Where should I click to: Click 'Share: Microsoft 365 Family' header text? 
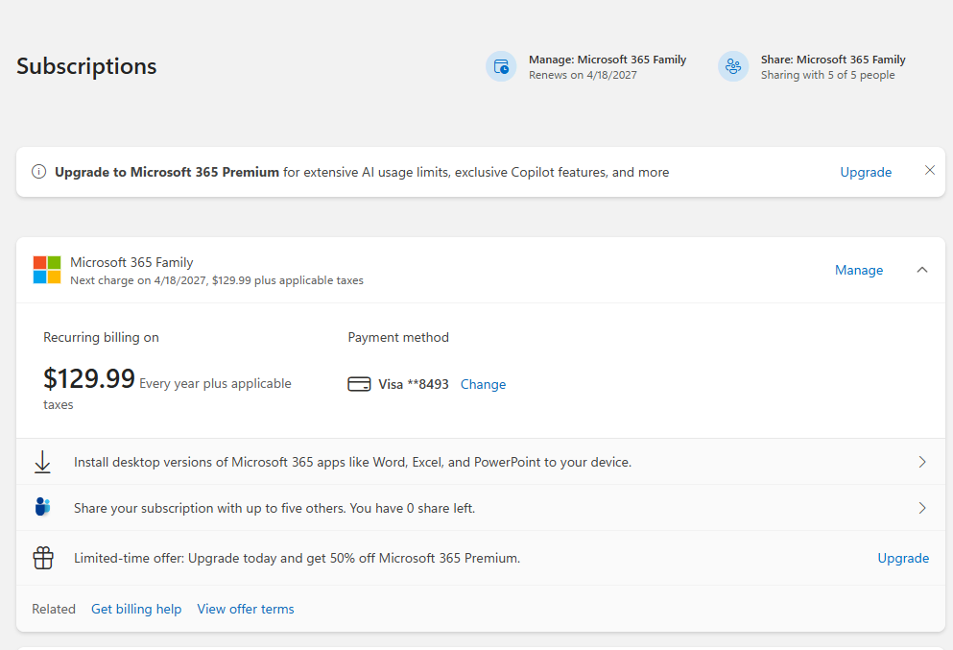[833, 60]
